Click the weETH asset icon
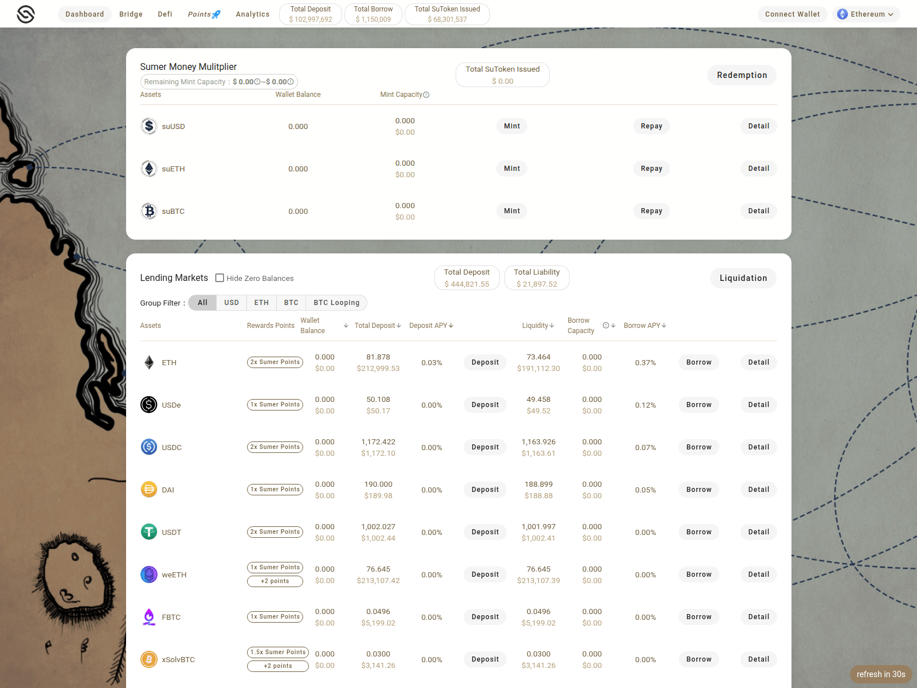Viewport: 917px width, 688px height. pos(149,574)
